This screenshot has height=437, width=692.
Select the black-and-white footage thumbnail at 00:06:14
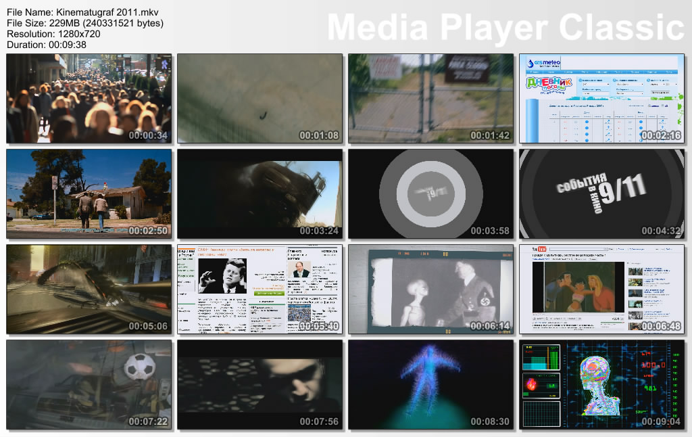tap(430, 289)
